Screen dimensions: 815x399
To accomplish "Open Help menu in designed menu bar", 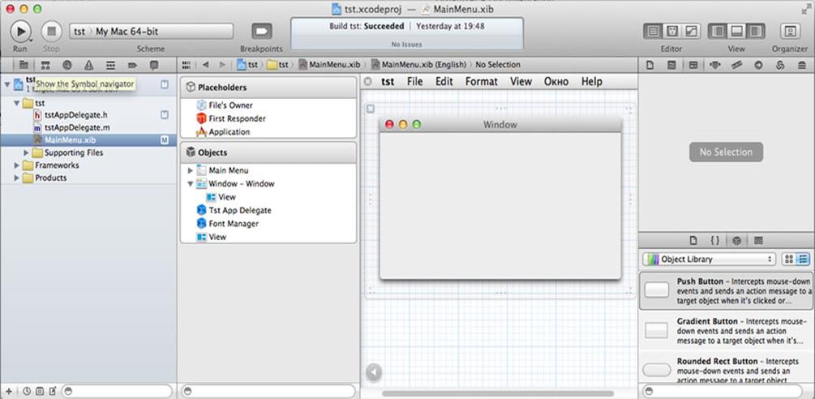I will pyautogui.click(x=591, y=82).
